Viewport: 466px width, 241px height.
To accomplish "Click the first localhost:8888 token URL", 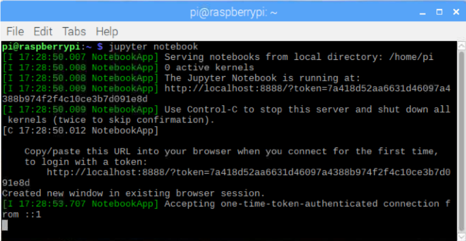I will [x=227, y=94].
